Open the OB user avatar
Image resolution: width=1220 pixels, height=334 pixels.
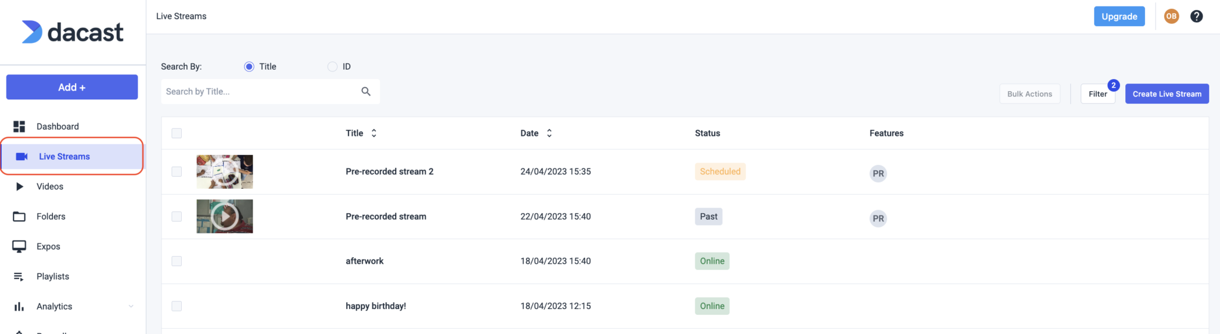coord(1171,17)
